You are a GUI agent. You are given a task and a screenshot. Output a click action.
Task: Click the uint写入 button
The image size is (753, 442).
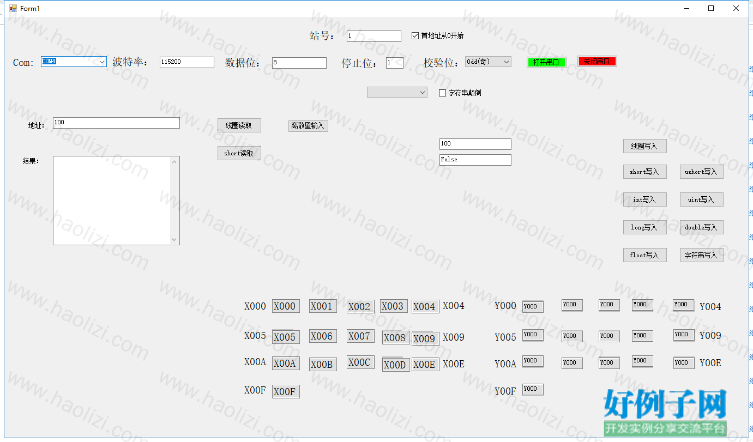(x=701, y=199)
